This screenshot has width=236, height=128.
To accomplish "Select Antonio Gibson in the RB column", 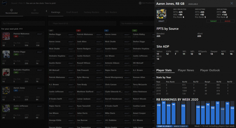I will (112, 63).
